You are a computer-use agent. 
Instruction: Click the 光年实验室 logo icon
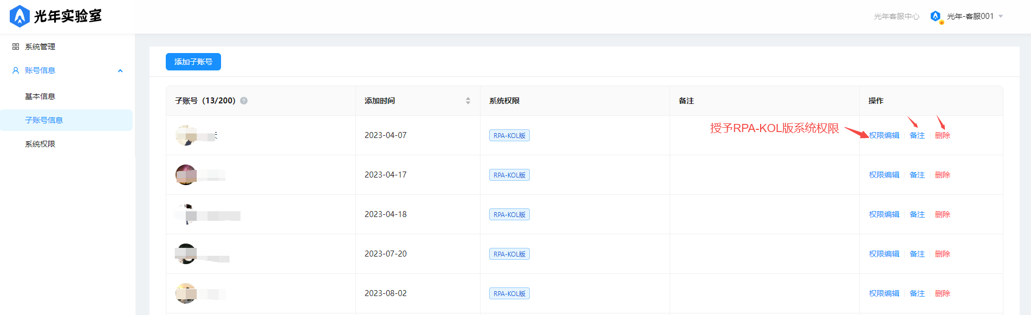pyautogui.click(x=20, y=16)
